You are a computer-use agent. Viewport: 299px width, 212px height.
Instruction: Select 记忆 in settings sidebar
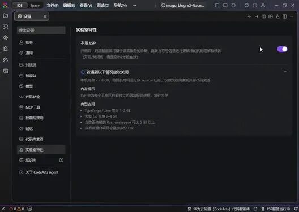tap(41, 129)
